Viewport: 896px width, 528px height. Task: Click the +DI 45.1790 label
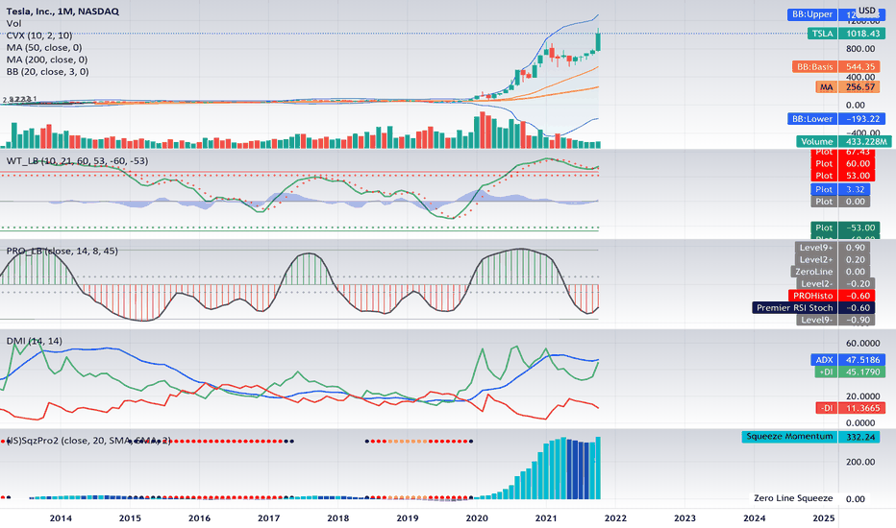click(850, 372)
